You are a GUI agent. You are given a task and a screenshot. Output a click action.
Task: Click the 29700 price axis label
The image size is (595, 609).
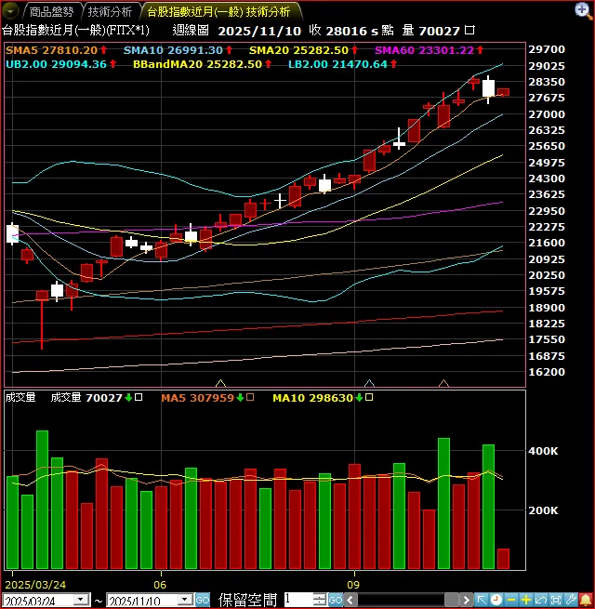click(x=547, y=49)
